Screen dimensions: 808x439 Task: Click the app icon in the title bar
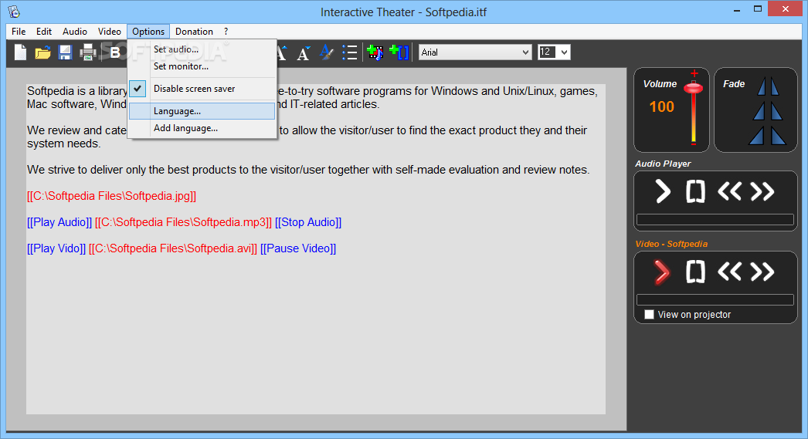pyautogui.click(x=14, y=12)
